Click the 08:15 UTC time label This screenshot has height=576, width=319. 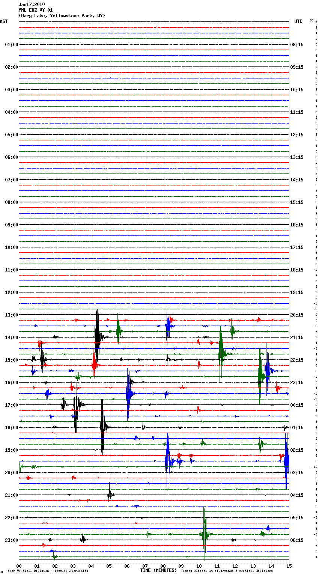297,45
